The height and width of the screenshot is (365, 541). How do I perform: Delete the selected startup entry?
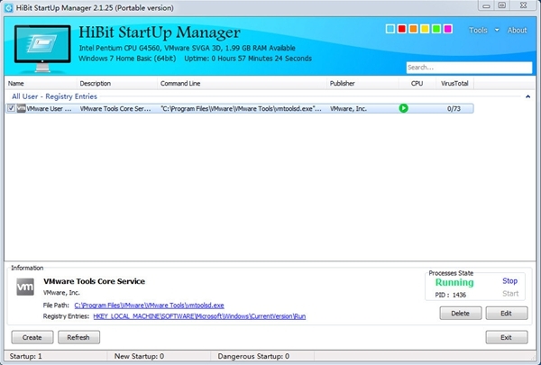pos(460,314)
